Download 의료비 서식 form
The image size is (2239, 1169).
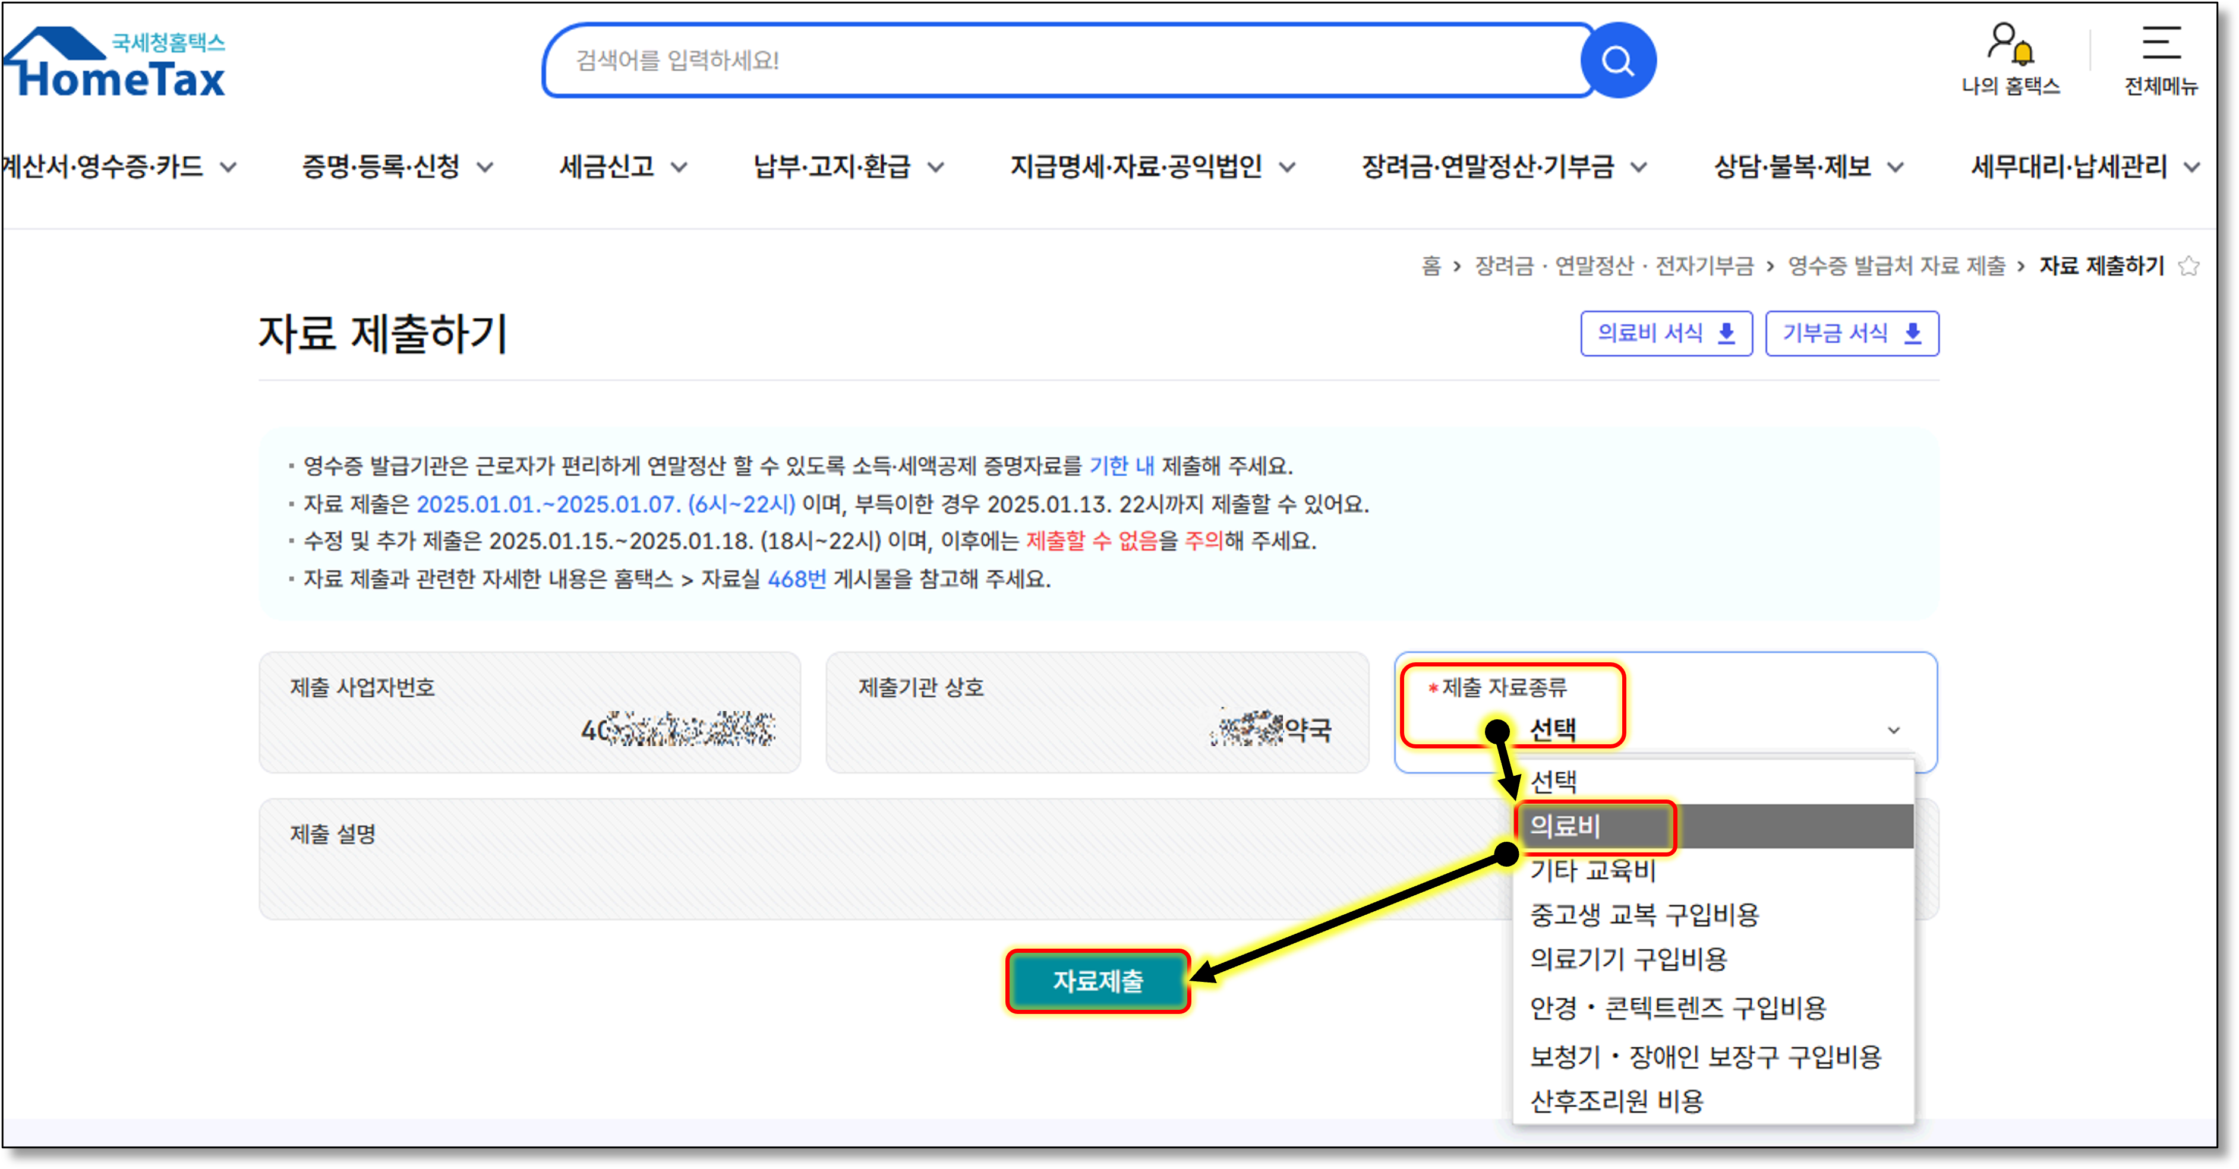pyautogui.click(x=1666, y=334)
